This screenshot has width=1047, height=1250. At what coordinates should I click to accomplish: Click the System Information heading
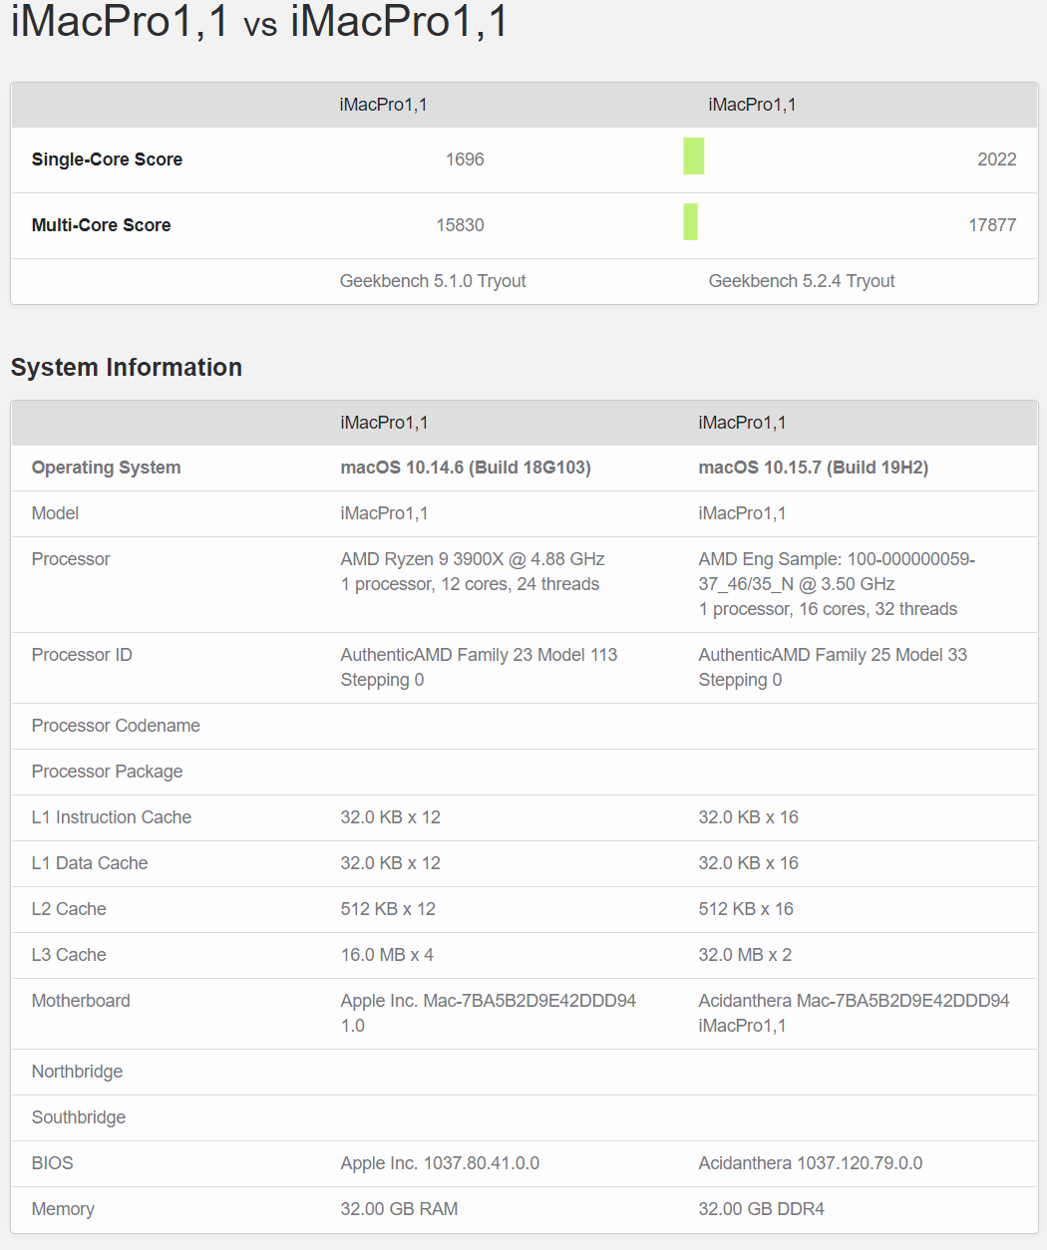pyautogui.click(x=127, y=368)
